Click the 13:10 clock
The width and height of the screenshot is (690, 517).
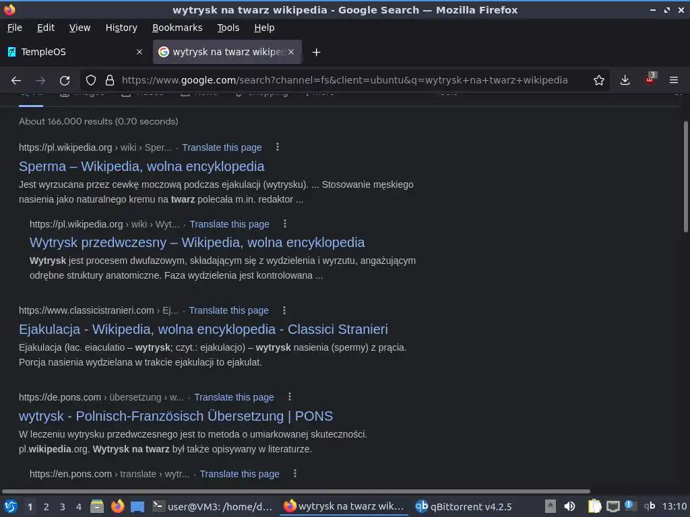point(674,506)
